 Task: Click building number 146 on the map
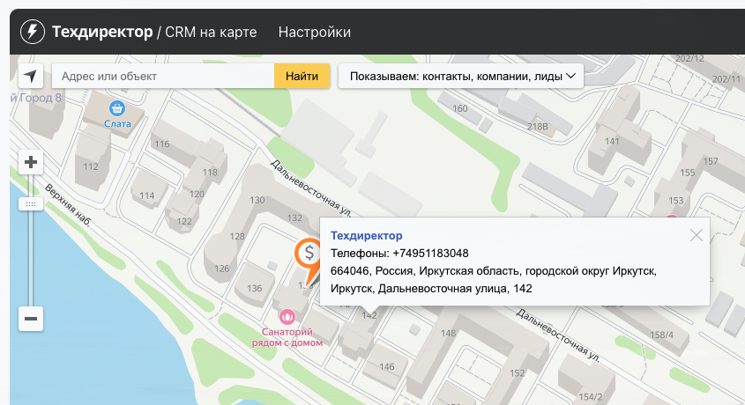coord(387,366)
